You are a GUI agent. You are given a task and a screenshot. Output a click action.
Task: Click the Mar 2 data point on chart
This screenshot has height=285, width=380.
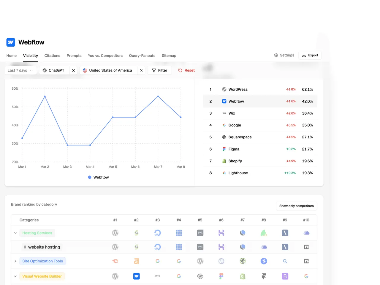(45, 96)
